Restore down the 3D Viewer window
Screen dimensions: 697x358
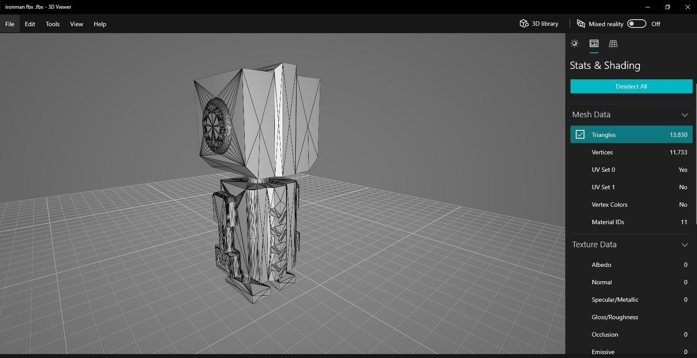coord(668,7)
